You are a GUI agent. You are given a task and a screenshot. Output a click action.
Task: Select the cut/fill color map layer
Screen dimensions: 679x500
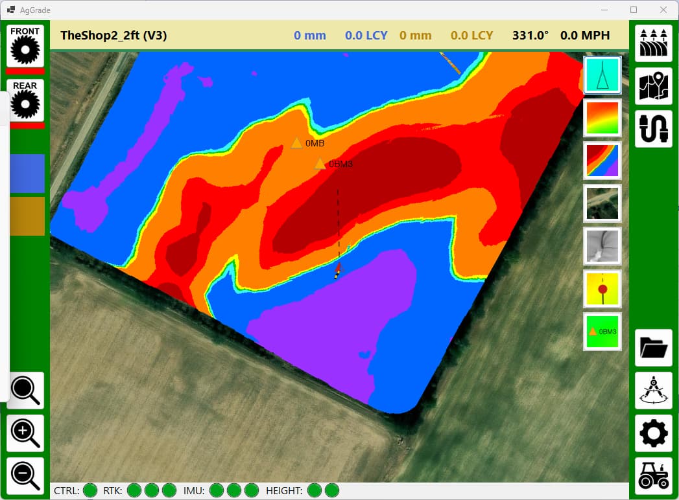tap(602, 160)
